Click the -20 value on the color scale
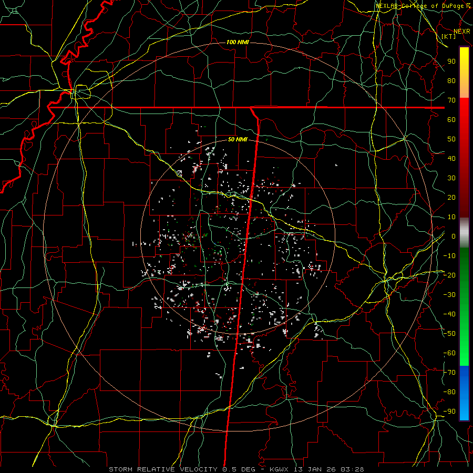The width and height of the screenshot is (473, 473). 449,275
